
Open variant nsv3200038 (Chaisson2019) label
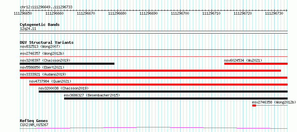(x=63, y=88)
